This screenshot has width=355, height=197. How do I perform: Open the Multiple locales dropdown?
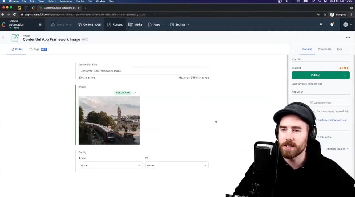pyautogui.click(x=338, y=149)
